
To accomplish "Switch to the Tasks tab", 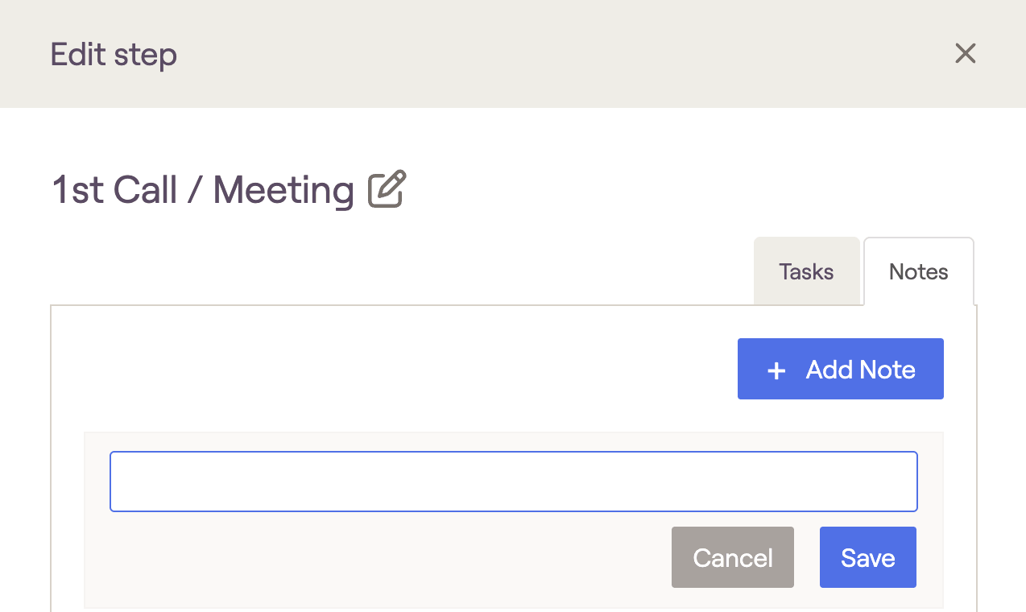I will point(806,271).
